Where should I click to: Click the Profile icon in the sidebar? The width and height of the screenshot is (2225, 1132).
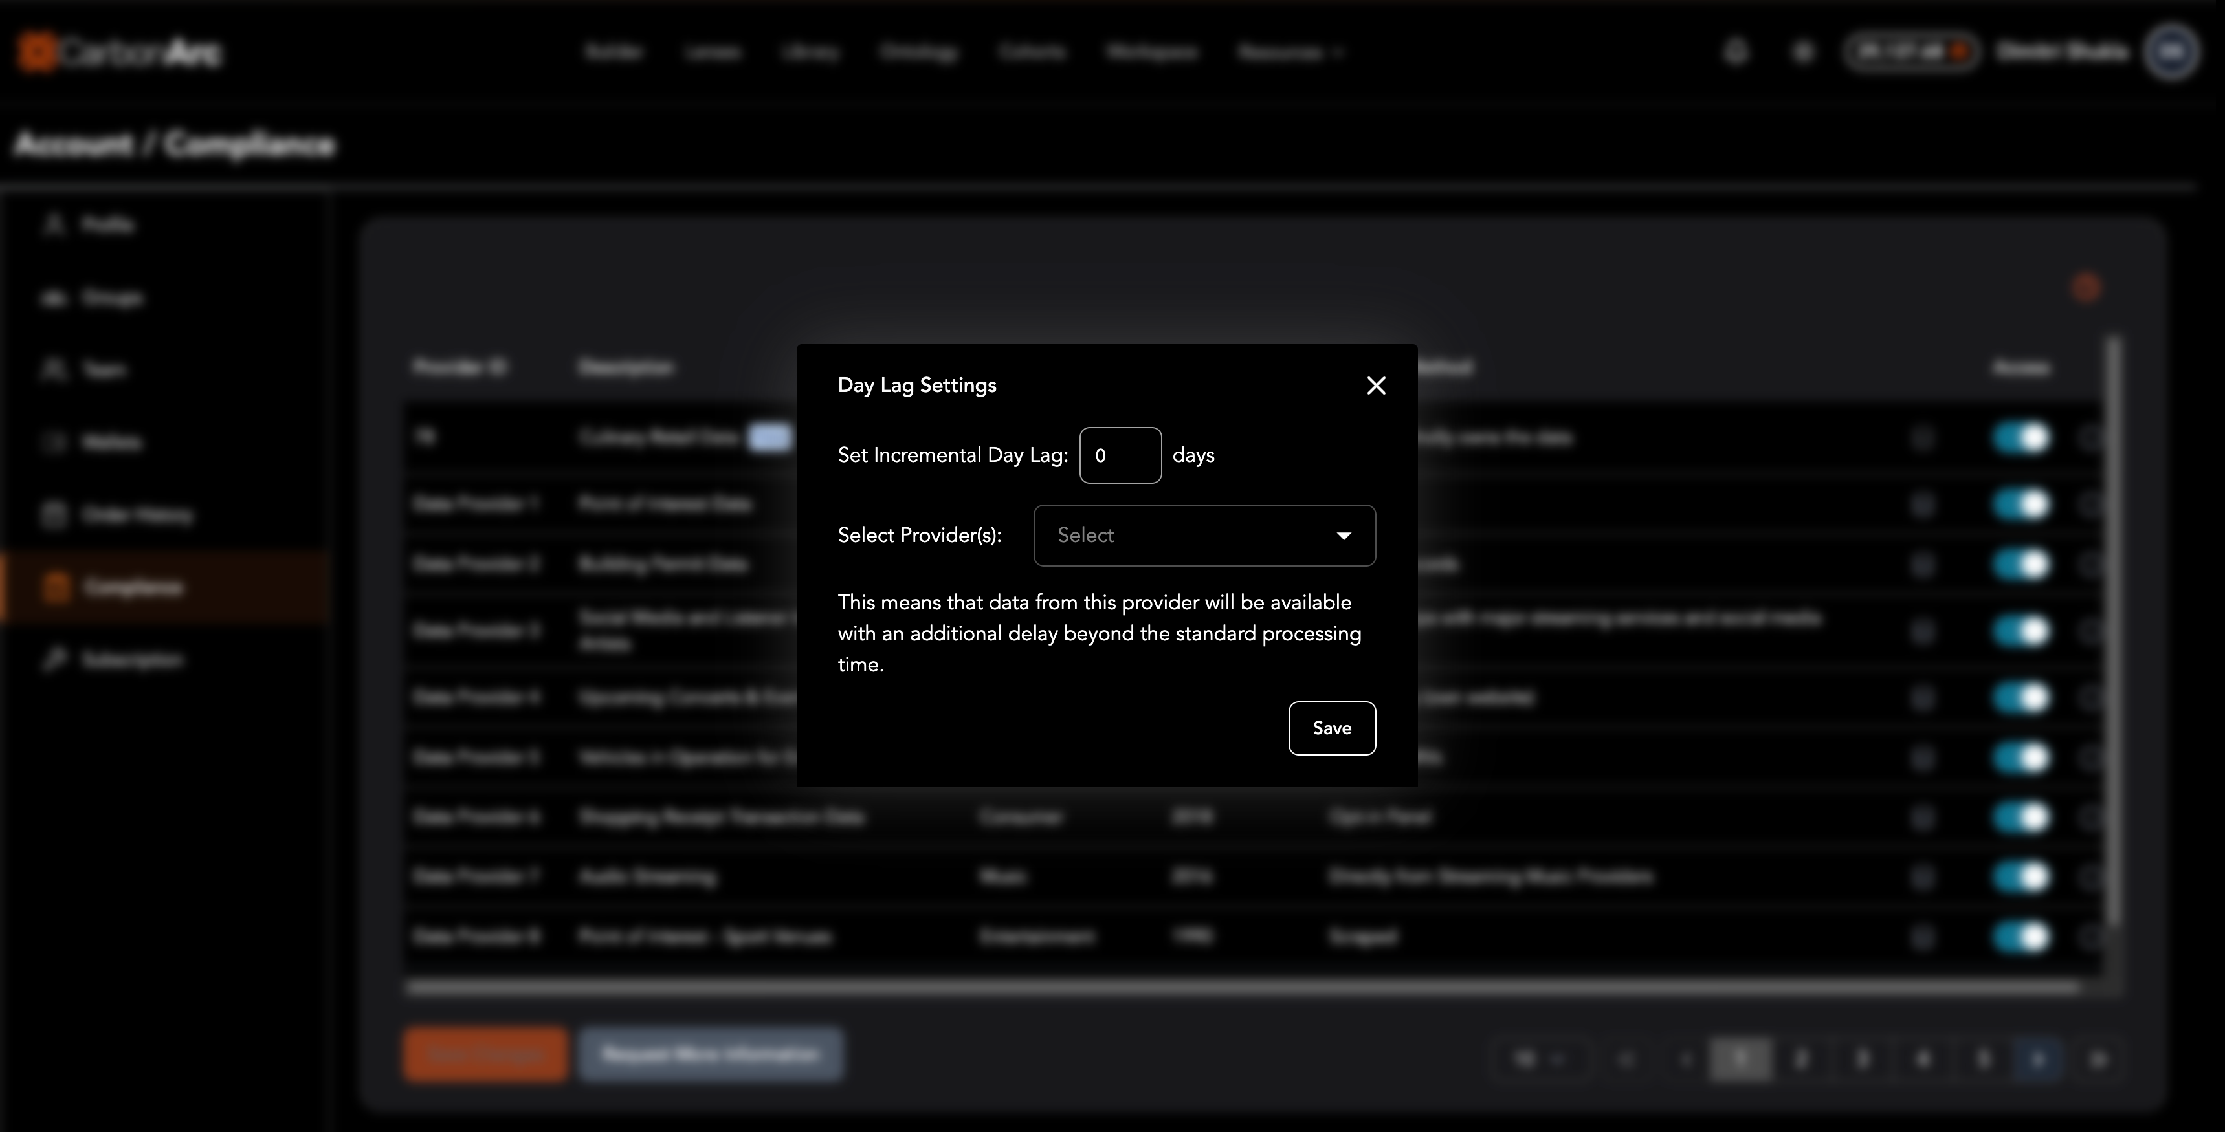(54, 224)
